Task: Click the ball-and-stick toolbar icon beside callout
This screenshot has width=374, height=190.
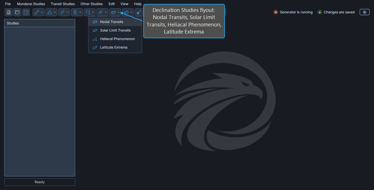Action: pos(139,12)
